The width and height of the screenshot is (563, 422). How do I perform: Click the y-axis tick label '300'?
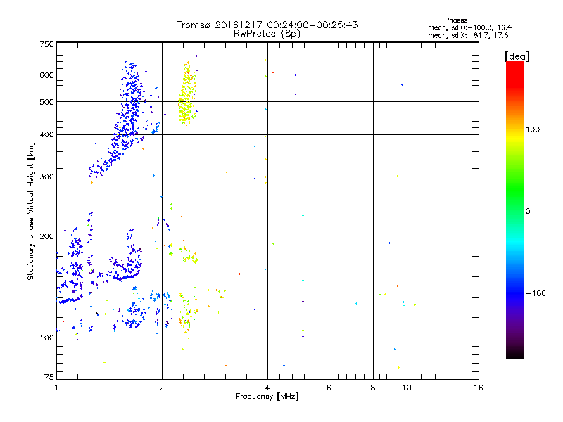[46, 177]
